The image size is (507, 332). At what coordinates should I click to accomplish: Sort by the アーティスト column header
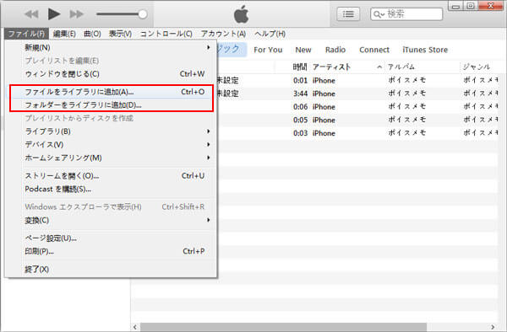[331, 67]
